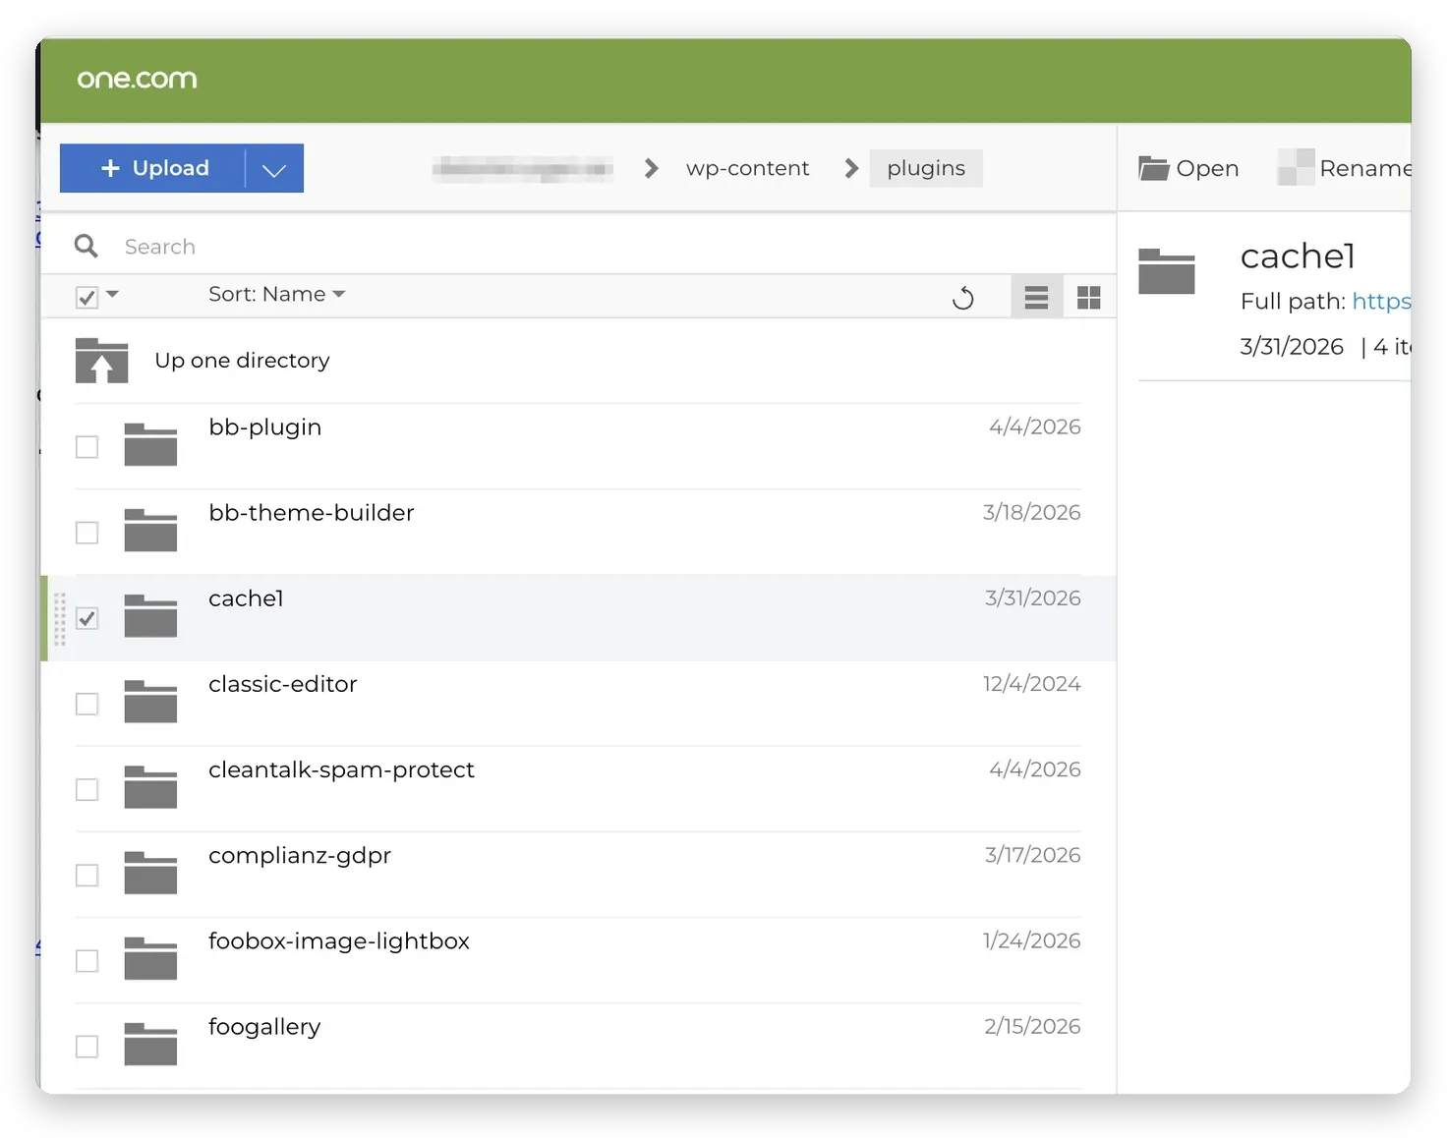Click the cache1 title in details panel
Image resolution: width=1447 pixels, height=1138 pixels.
[1298, 256]
